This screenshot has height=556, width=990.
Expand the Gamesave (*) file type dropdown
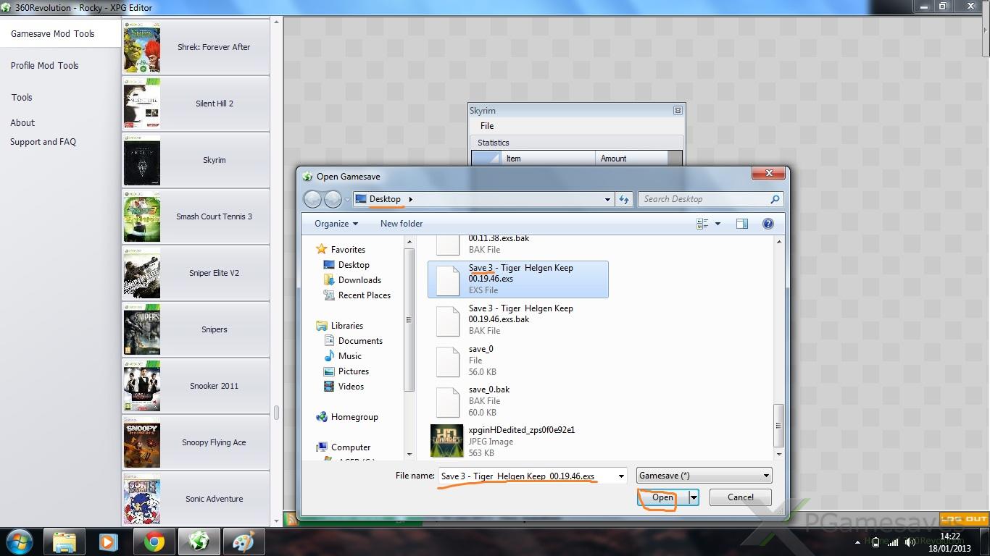[766, 476]
